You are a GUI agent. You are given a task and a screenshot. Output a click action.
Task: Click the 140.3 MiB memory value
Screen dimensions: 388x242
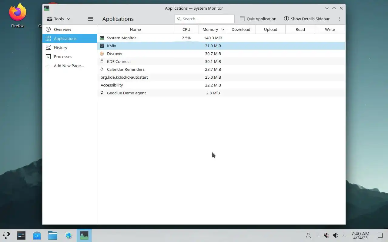pyautogui.click(x=213, y=38)
